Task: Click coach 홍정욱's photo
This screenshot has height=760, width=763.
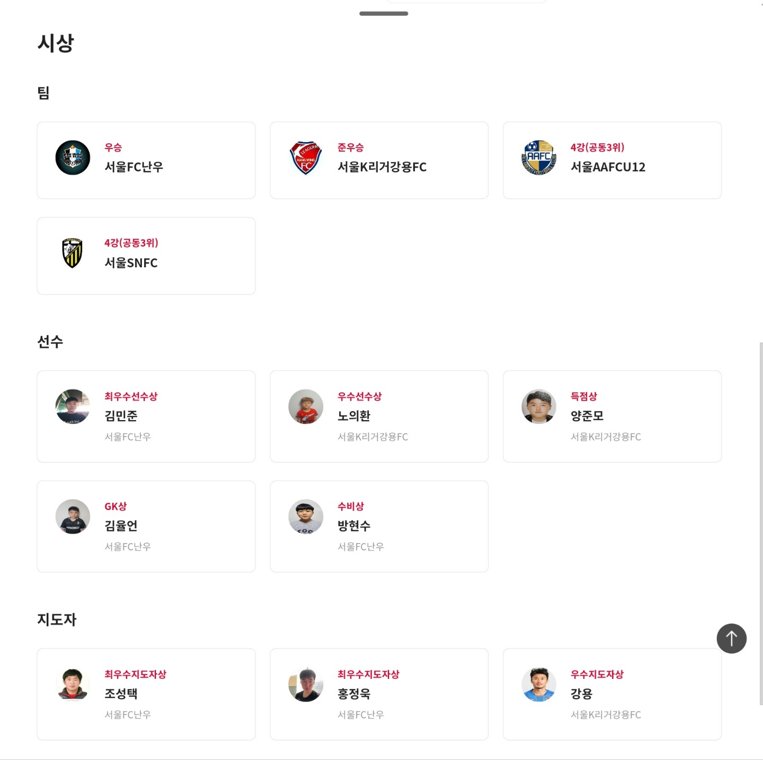Action: (306, 684)
